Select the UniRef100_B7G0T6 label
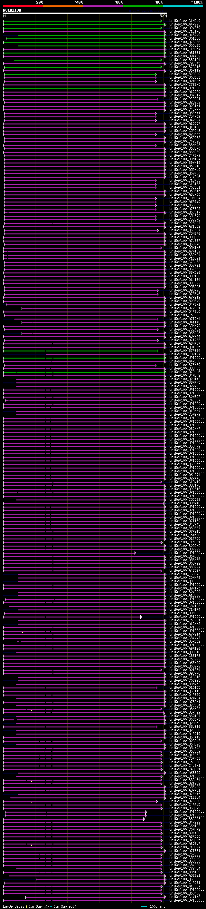The height and width of the screenshot is (909, 206). point(185,67)
